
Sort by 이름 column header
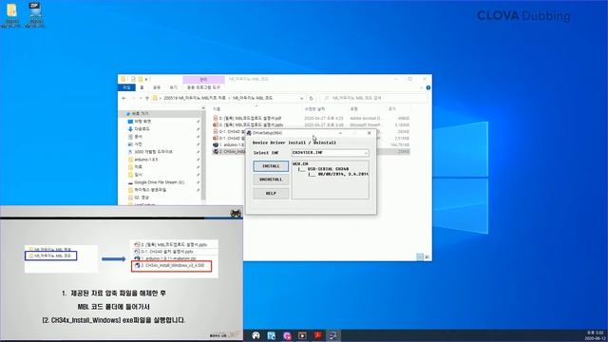[218, 109]
